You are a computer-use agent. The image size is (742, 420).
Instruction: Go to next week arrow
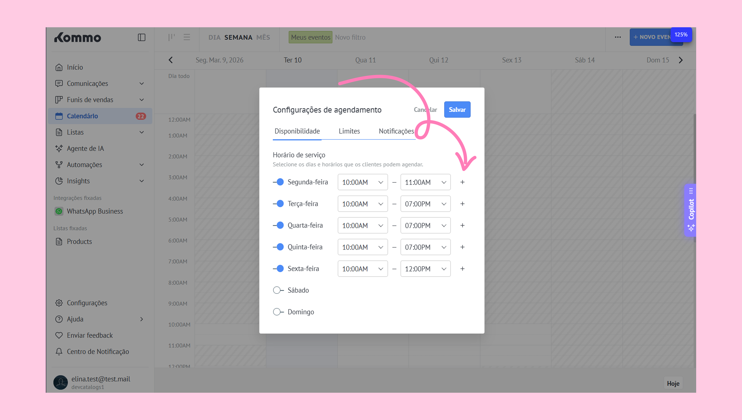681,60
